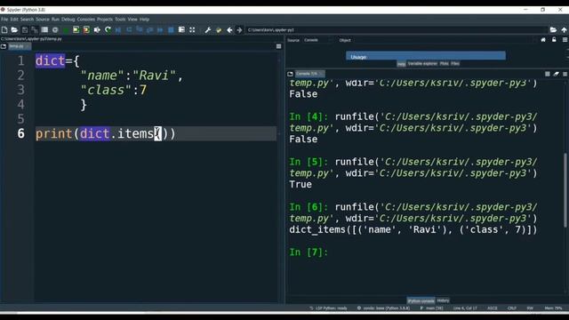Go forward to the next cursor location
This screenshot has height=320, width=569.
click(239, 29)
